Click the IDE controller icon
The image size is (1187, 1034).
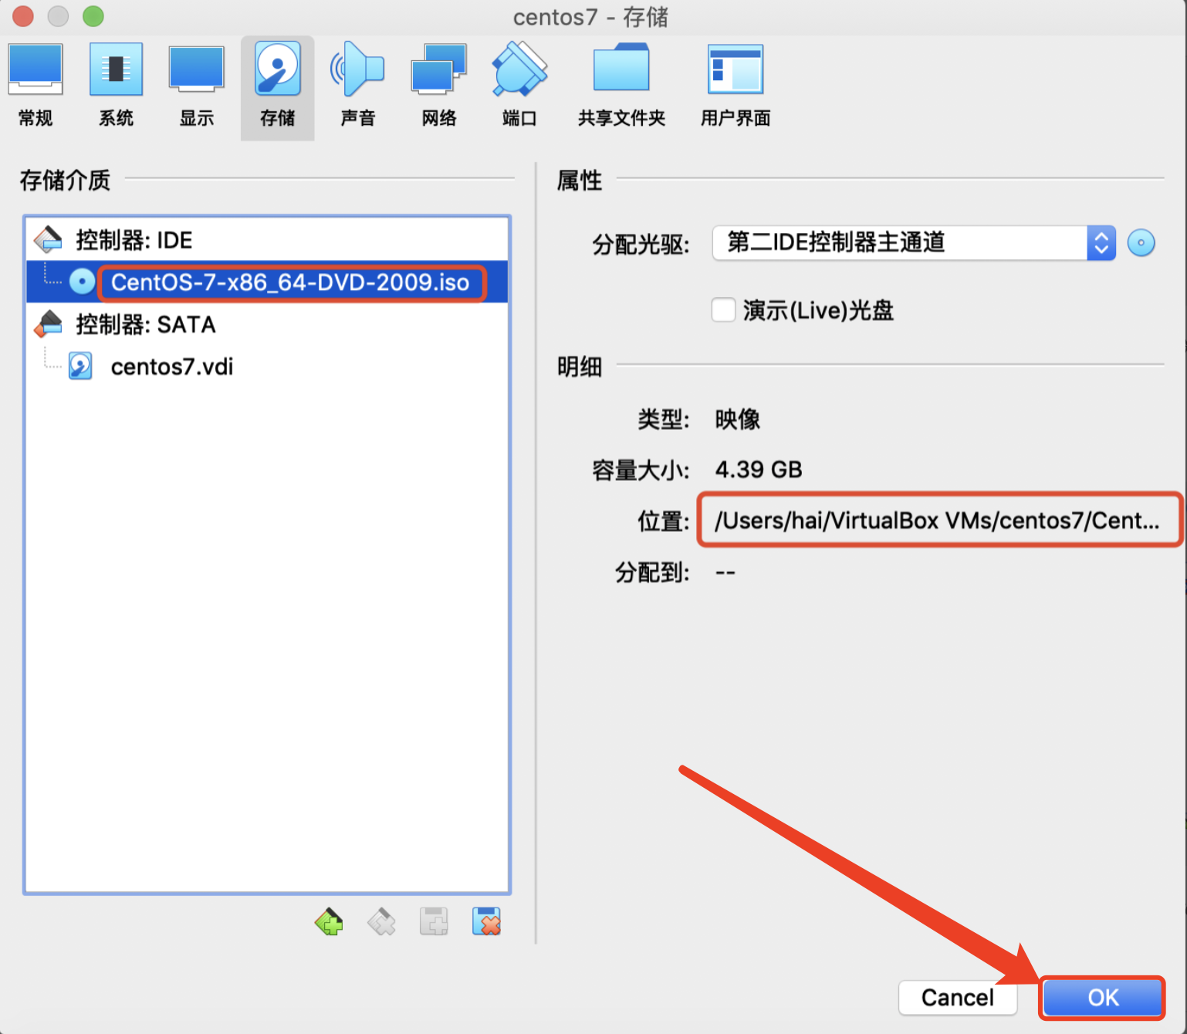49,240
